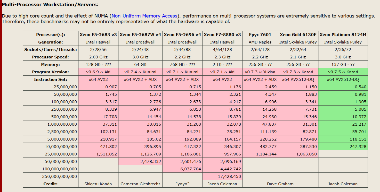Viewport: 380px width, 192px height.
Task: Click the v0.7.4 ~ Kurumi version cell
Action: pos(141,72)
